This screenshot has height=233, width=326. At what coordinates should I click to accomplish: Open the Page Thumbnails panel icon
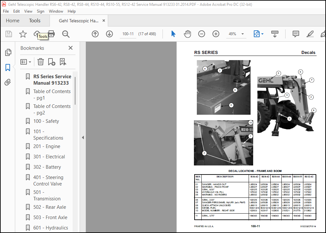(x=8, y=52)
